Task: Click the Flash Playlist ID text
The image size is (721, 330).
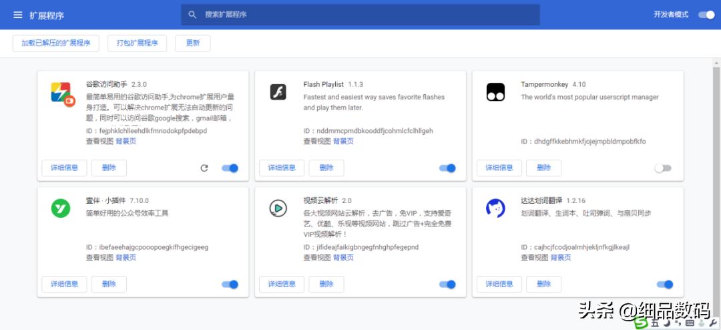Action: (369, 131)
